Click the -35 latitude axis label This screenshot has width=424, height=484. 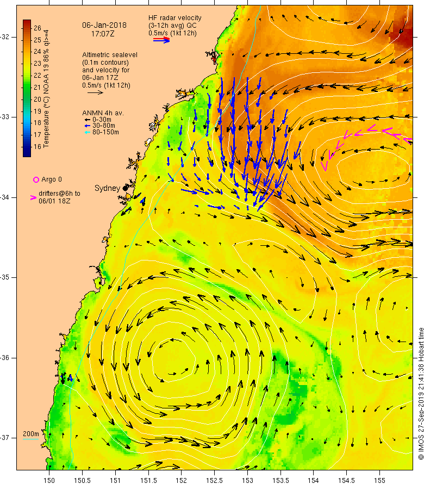5,277
